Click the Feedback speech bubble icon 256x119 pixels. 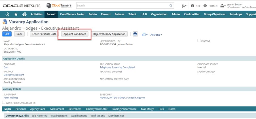tap(205, 6)
